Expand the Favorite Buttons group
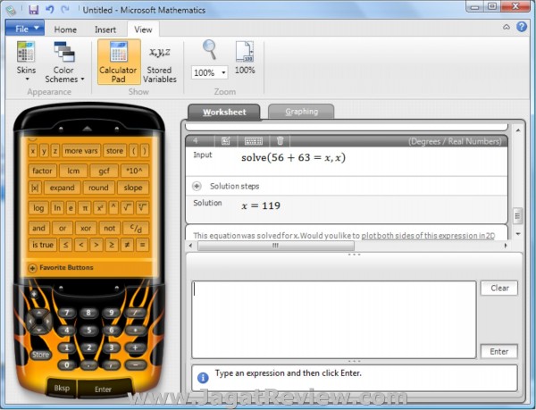 tap(32, 268)
